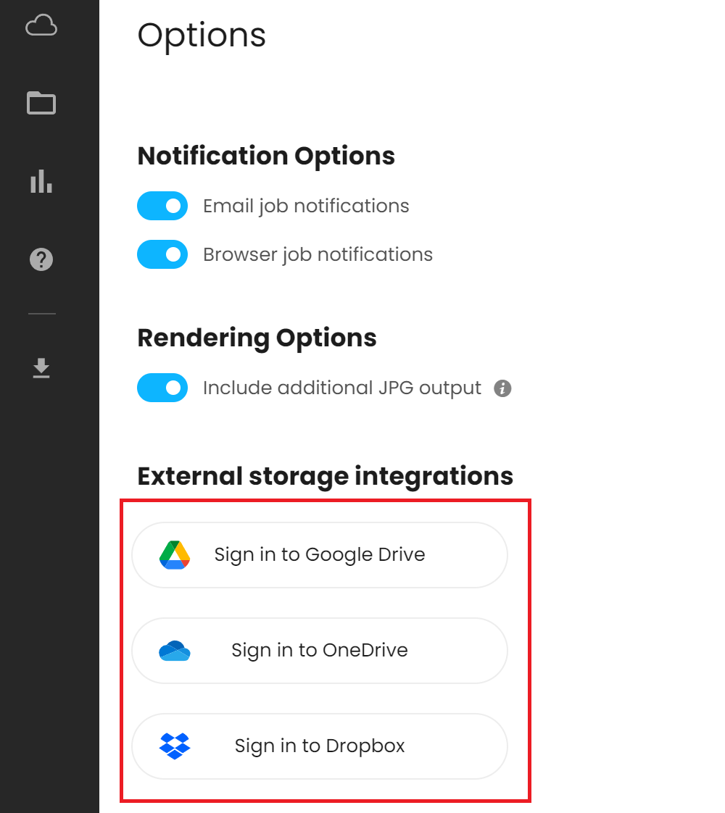Sign in to Google Drive

click(x=320, y=555)
